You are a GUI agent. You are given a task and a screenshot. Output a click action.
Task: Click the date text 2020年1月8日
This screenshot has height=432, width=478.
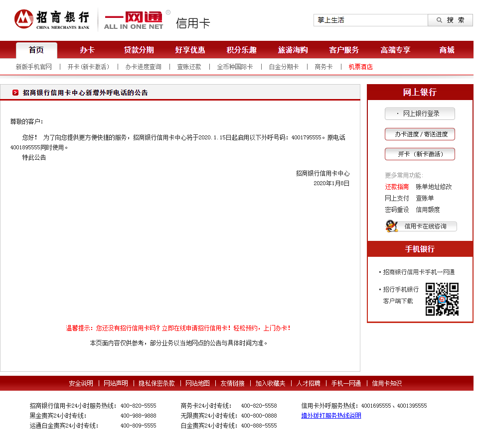pyautogui.click(x=331, y=183)
